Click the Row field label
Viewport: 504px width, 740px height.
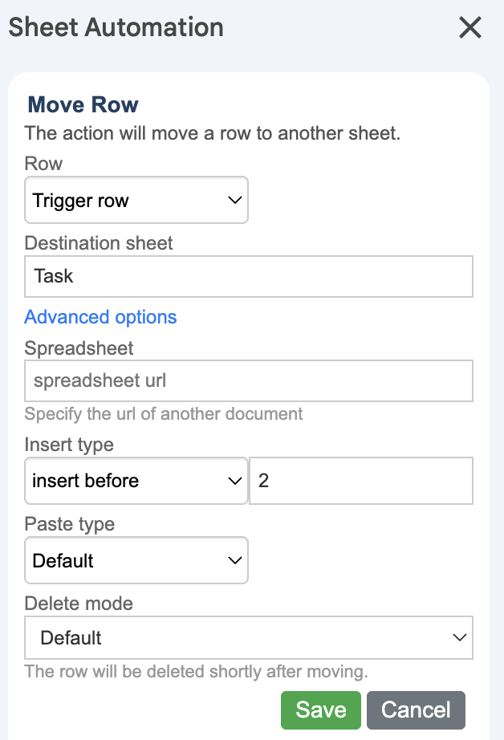pyautogui.click(x=43, y=164)
